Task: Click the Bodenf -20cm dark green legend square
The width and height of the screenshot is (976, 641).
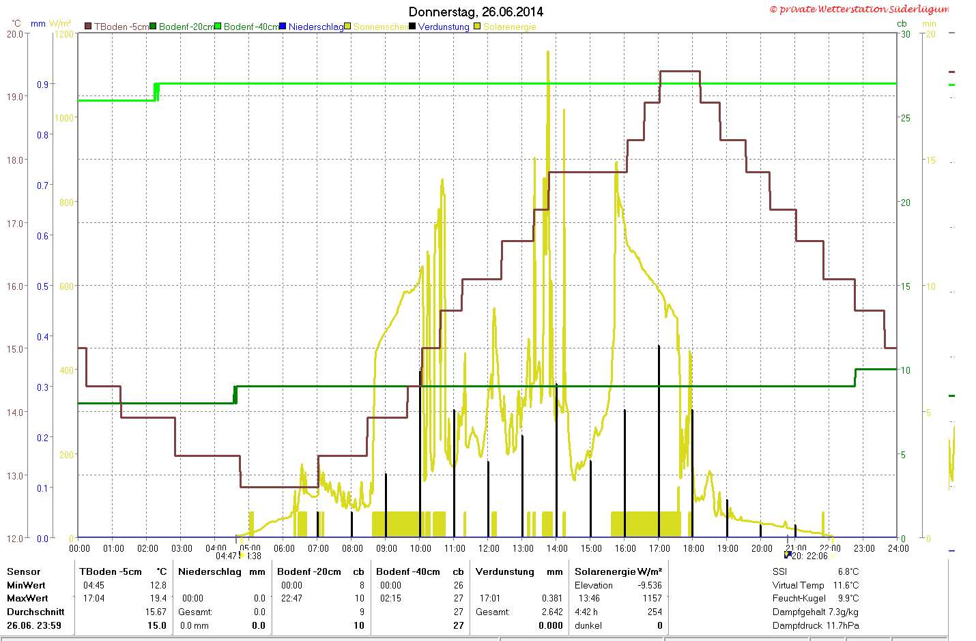Action: [154, 27]
